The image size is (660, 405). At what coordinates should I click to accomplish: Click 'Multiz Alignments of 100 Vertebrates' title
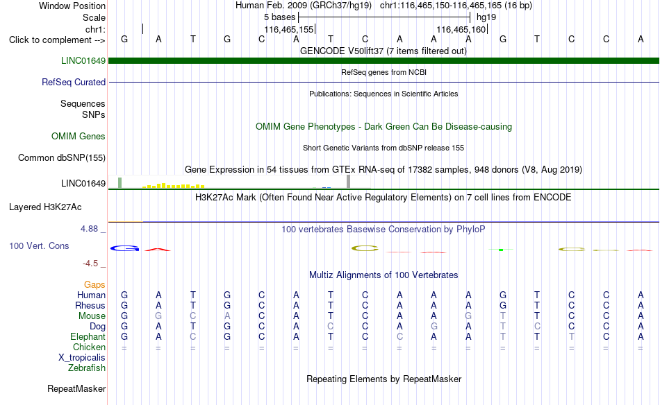click(x=383, y=275)
